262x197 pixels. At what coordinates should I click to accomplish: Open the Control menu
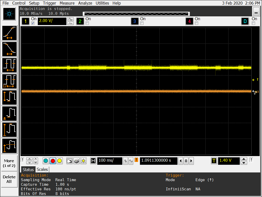tap(19, 3)
